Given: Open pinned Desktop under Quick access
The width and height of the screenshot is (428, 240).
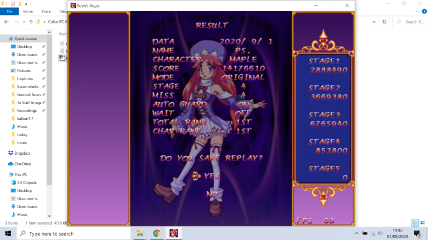Looking at the screenshot, I should coord(25,46).
